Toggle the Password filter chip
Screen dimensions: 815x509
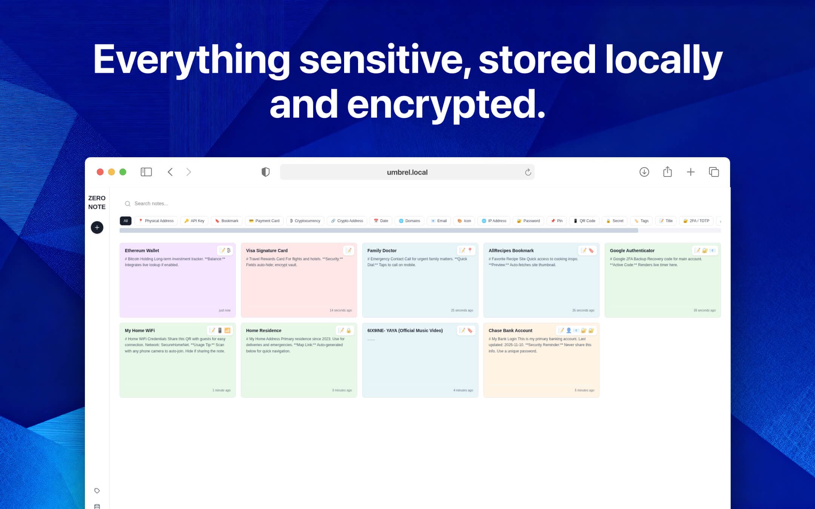click(528, 221)
